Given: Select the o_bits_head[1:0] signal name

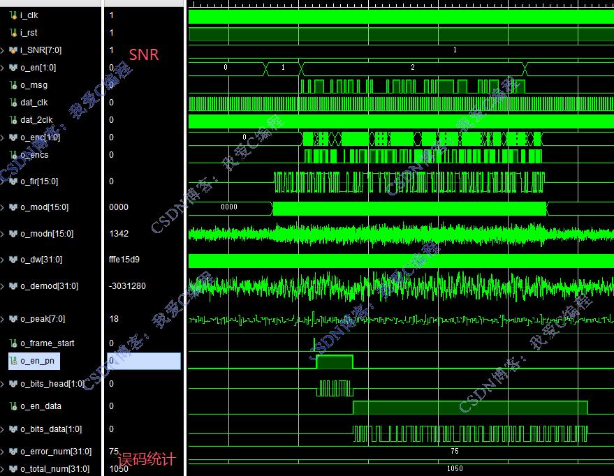Looking at the screenshot, I should pos(52,384).
